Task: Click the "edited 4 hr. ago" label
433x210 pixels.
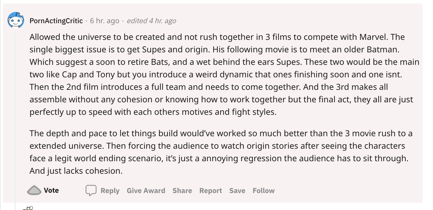Action: tap(151, 21)
